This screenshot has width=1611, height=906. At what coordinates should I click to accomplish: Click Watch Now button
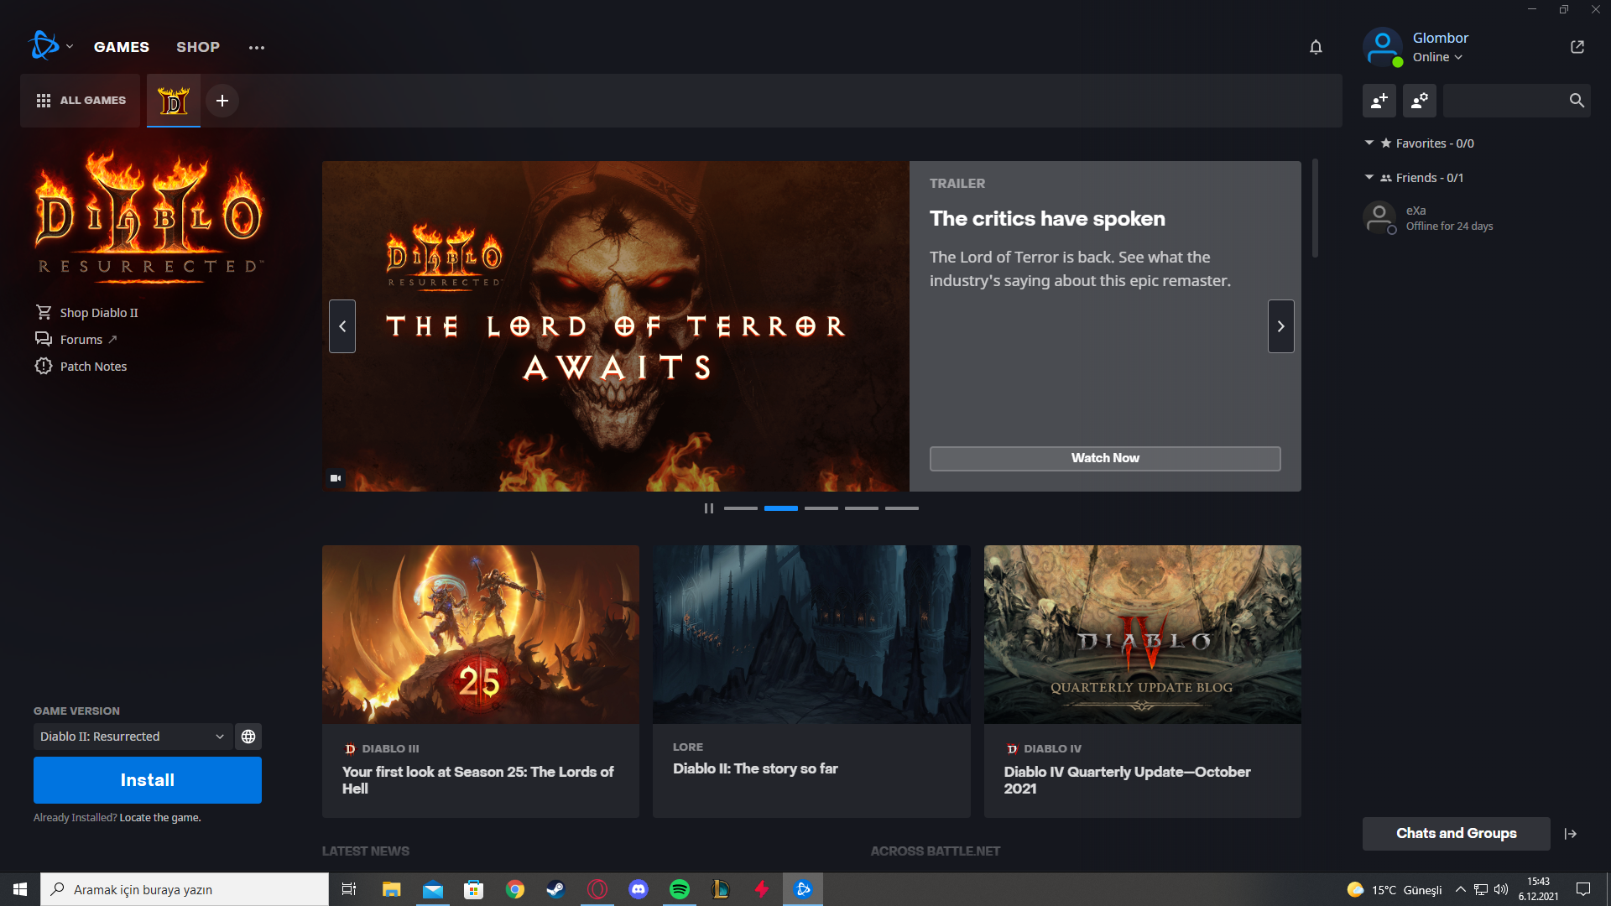1105,458
